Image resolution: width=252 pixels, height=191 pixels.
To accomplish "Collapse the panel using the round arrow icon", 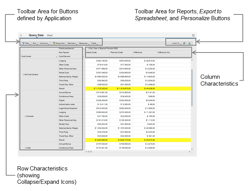I will click(21, 35).
